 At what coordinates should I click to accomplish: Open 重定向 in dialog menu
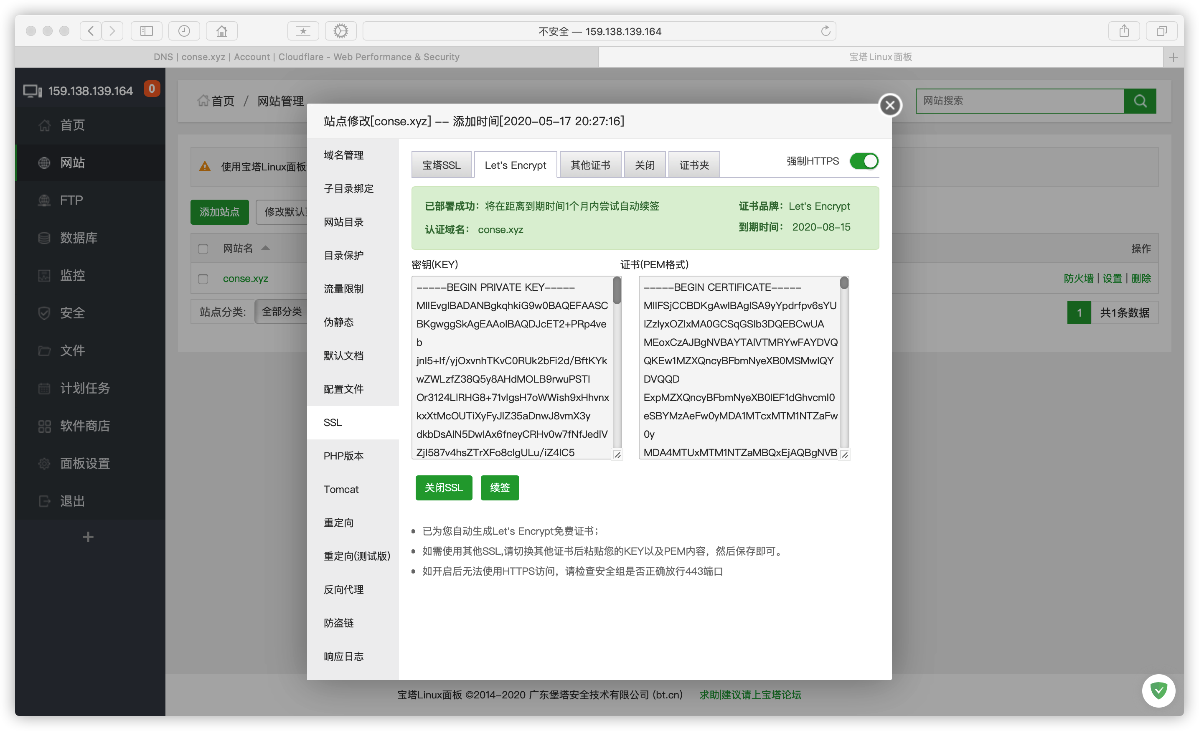pyautogui.click(x=353, y=523)
